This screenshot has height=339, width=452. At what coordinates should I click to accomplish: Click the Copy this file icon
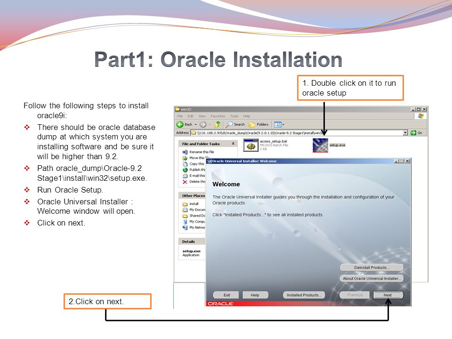[x=185, y=164]
